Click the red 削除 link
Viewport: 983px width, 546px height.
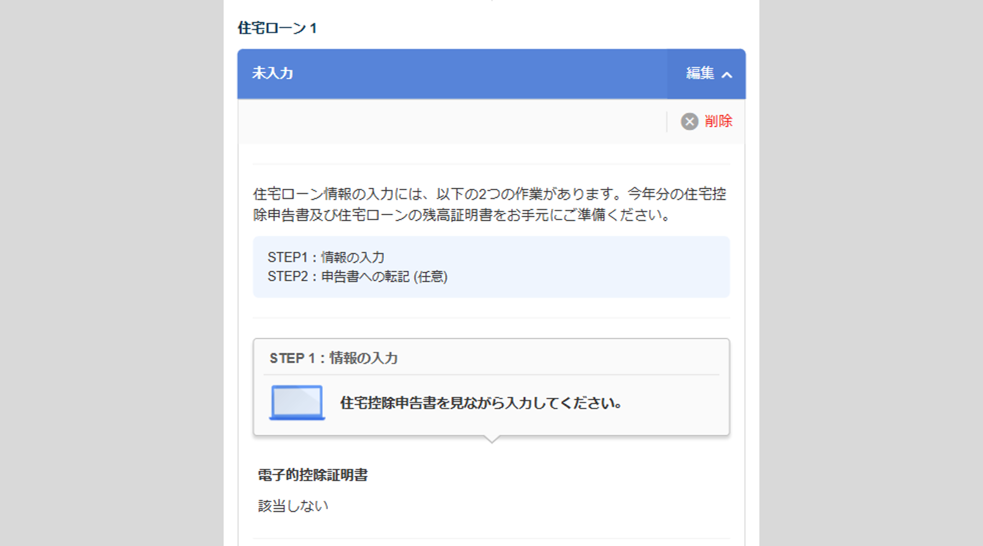pos(718,121)
